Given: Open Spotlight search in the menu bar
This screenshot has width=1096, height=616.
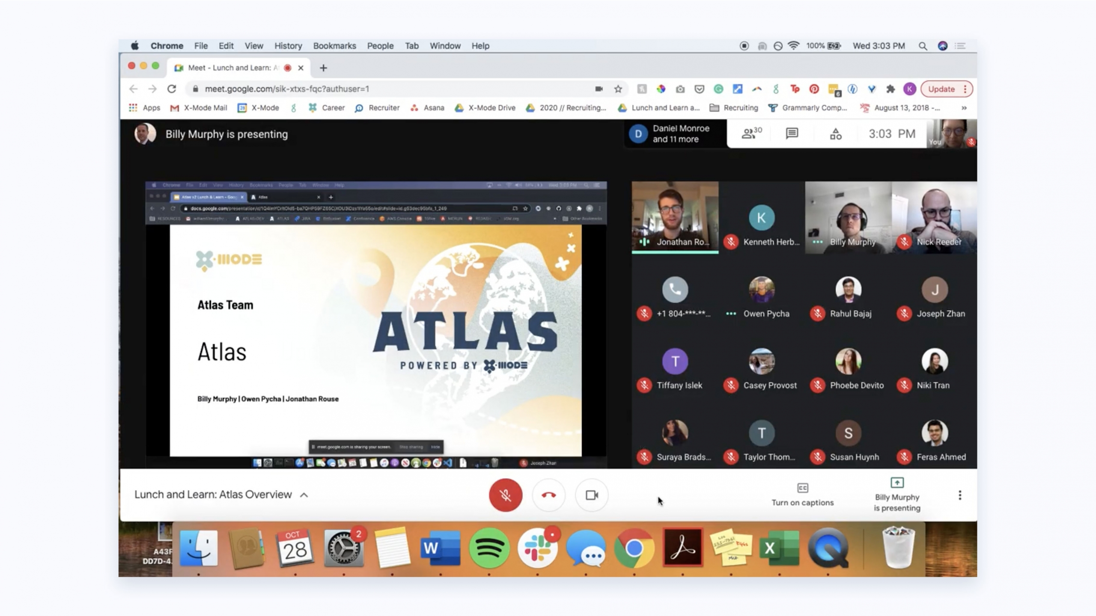Looking at the screenshot, I should click(923, 46).
